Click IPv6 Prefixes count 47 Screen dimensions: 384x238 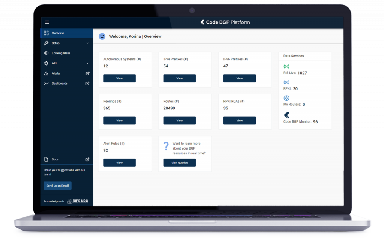[x=226, y=66]
